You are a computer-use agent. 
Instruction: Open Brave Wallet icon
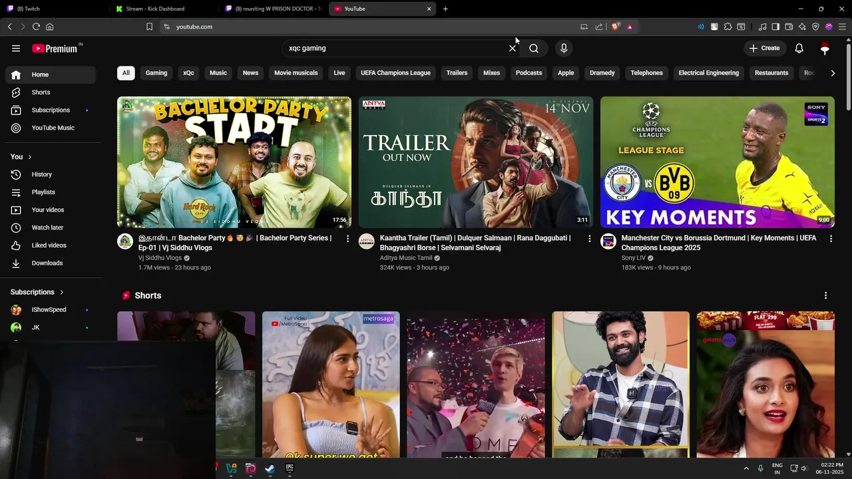[x=789, y=27]
